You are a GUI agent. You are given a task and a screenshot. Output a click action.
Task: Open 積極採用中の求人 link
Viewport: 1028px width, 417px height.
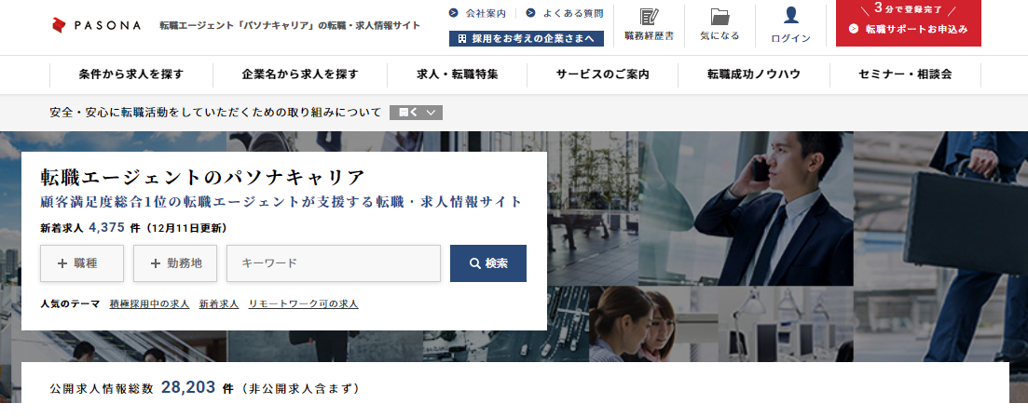[x=149, y=304]
